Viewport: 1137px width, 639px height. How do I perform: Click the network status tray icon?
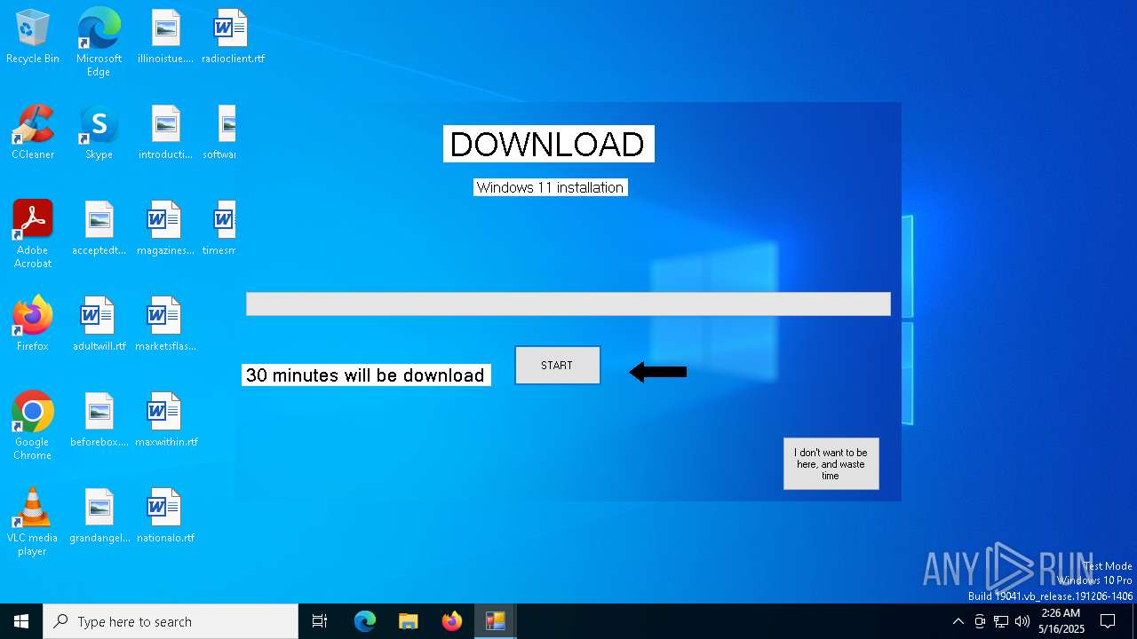point(1001,621)
